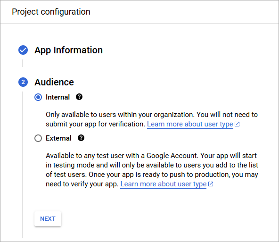The height and width of the screenshot is (242, 279).
Task: Click the stepper line below the Audience badge
Action: click(x=23, y=165)
